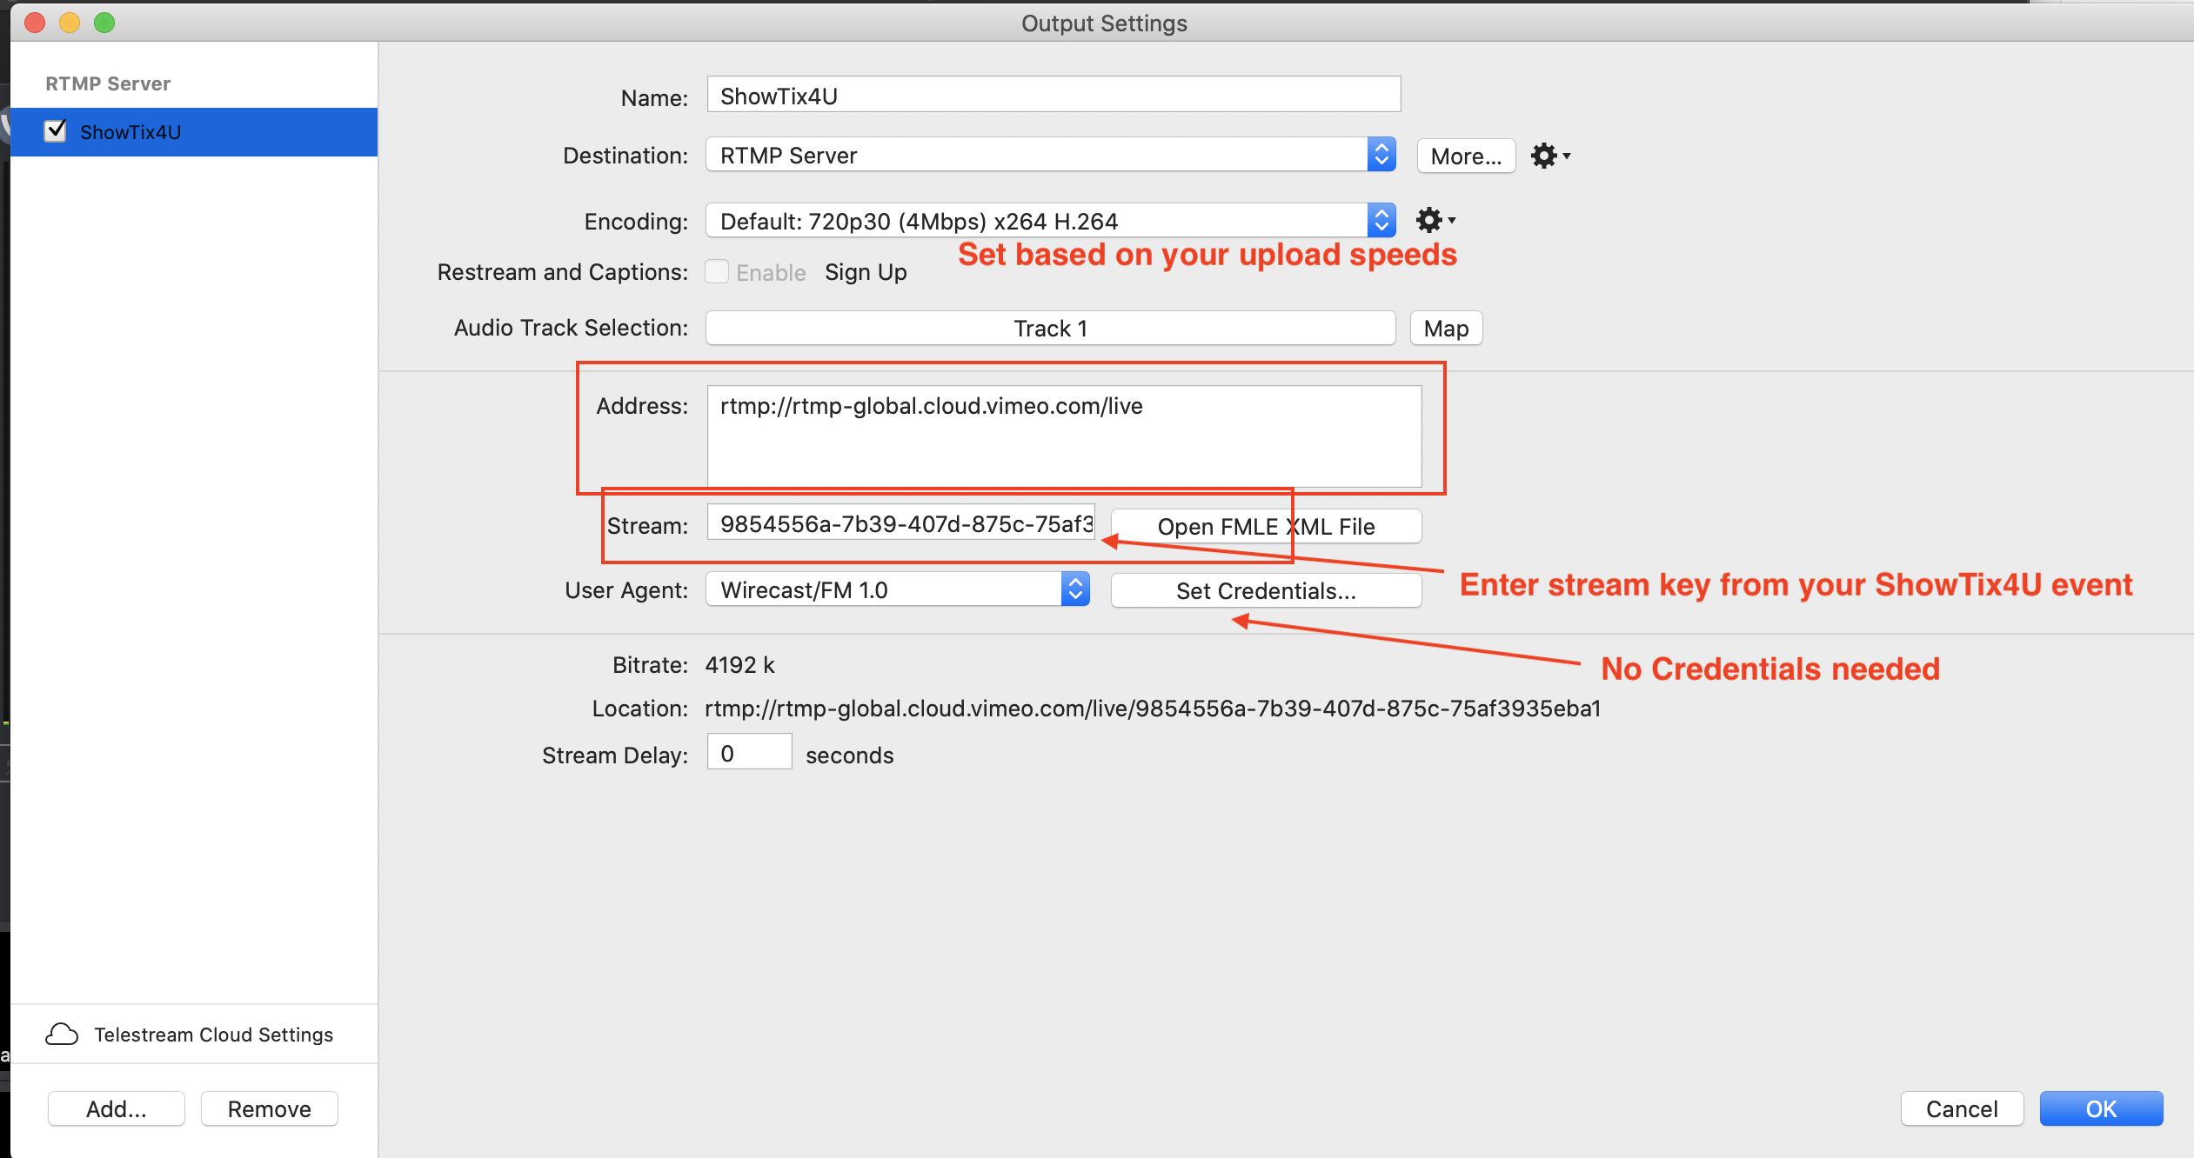2194x1158 pixels.
Task: Toggle the Restream and Captions Enable checkbox
Action: click(x=717, y=272)
